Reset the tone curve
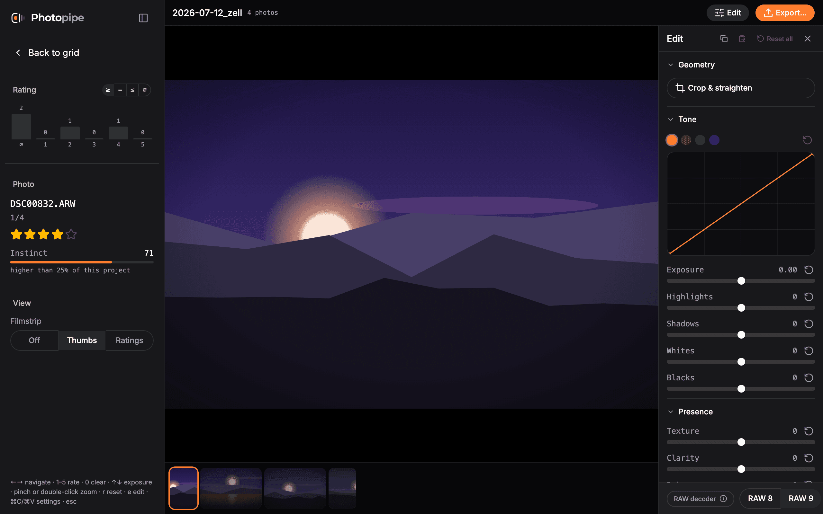The image size is (823, 514). [x=807, y=140]
